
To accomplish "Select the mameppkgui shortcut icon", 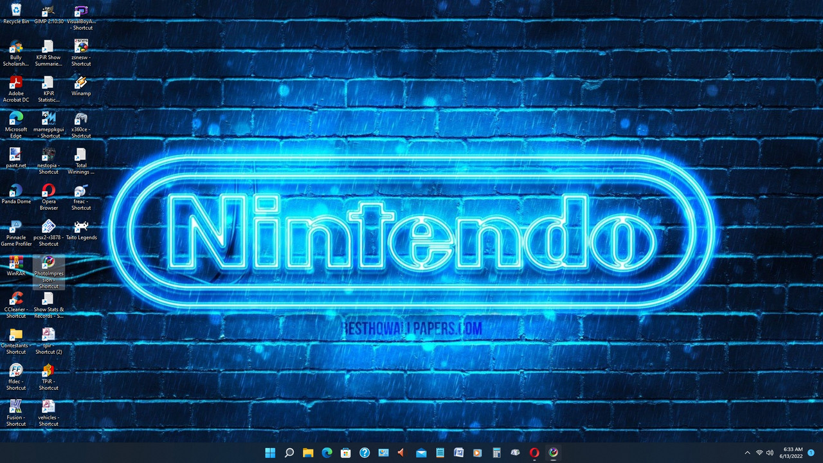I will point(49,125).
